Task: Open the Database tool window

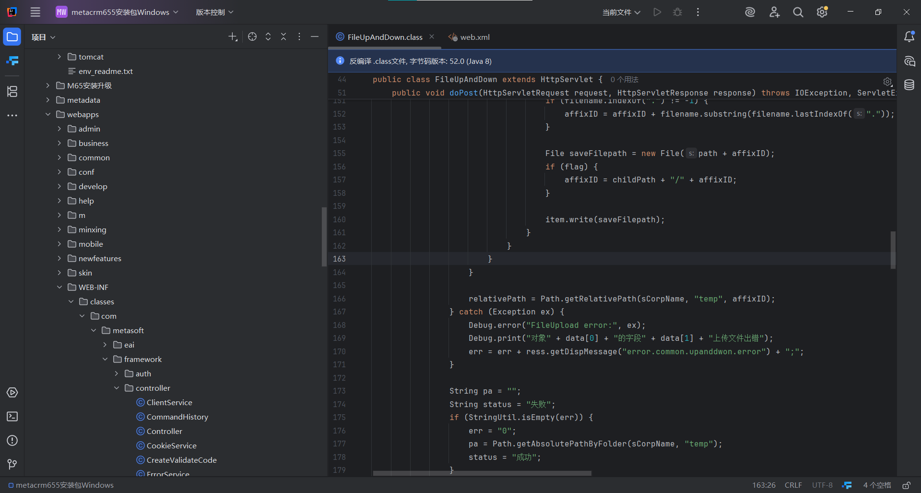Action: tap(909, 85)
